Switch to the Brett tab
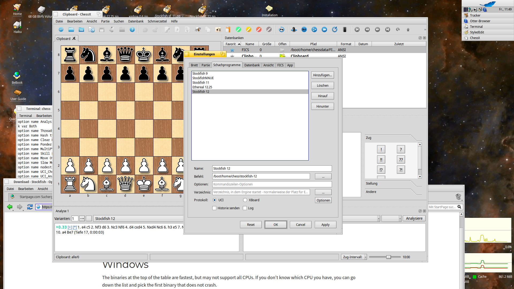The image size is (514, 289). pos(194,65)
